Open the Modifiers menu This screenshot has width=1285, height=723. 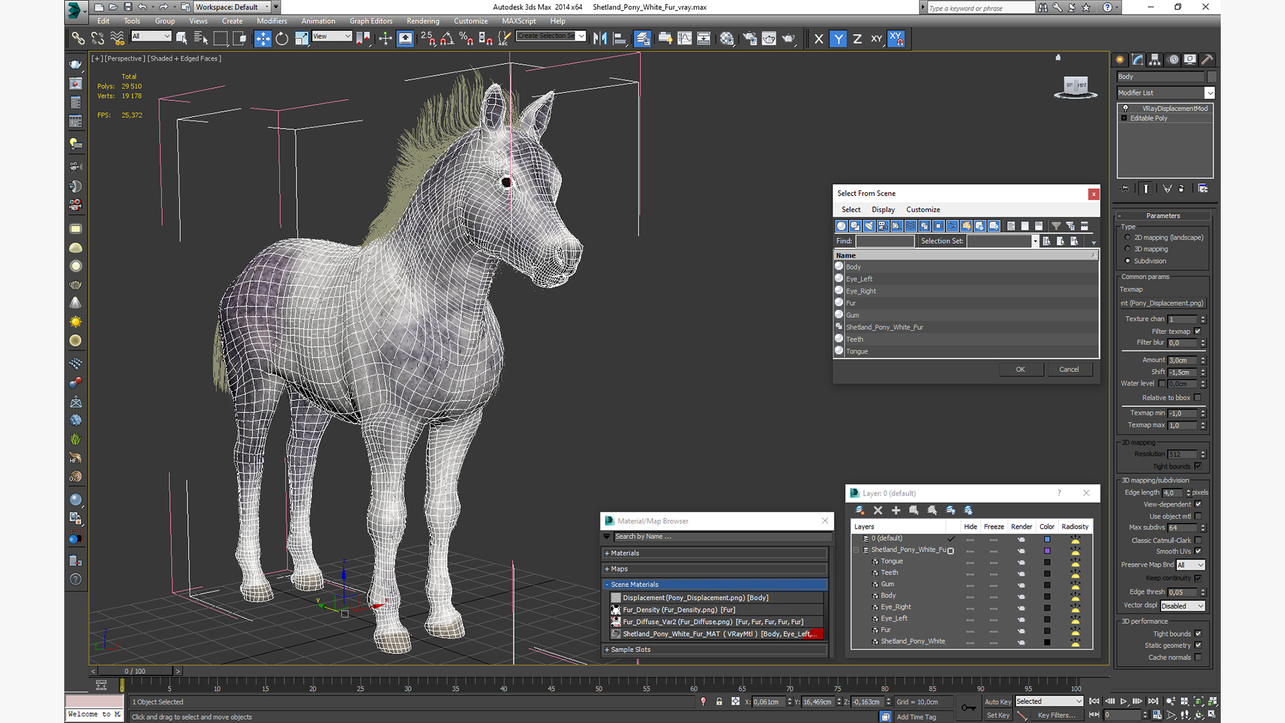(x=272, y=21)
